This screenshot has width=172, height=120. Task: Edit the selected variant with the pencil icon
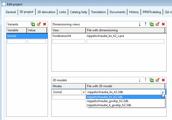(x=39, y=24)
